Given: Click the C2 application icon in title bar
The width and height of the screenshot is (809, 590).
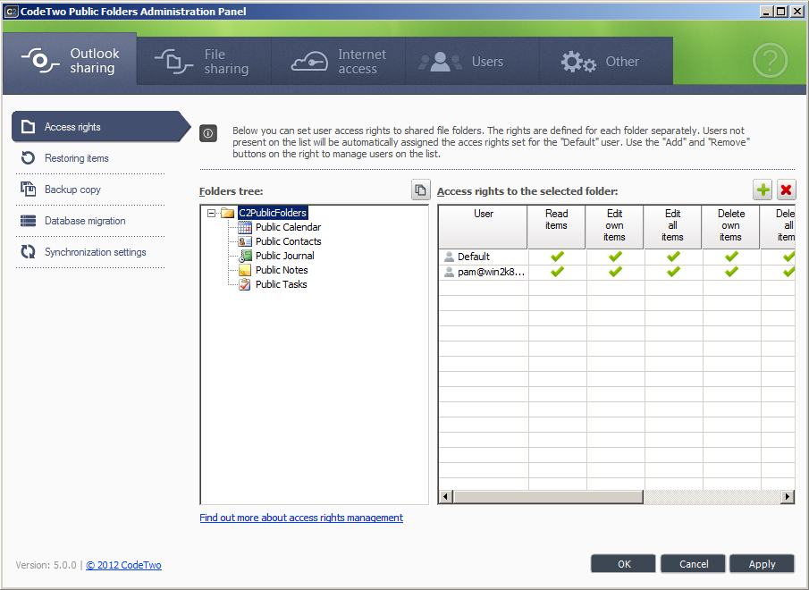Looking at the screenshot, I should 11,12.
